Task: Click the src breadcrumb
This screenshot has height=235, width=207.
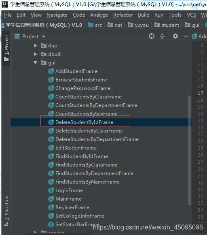Action: 95,25
